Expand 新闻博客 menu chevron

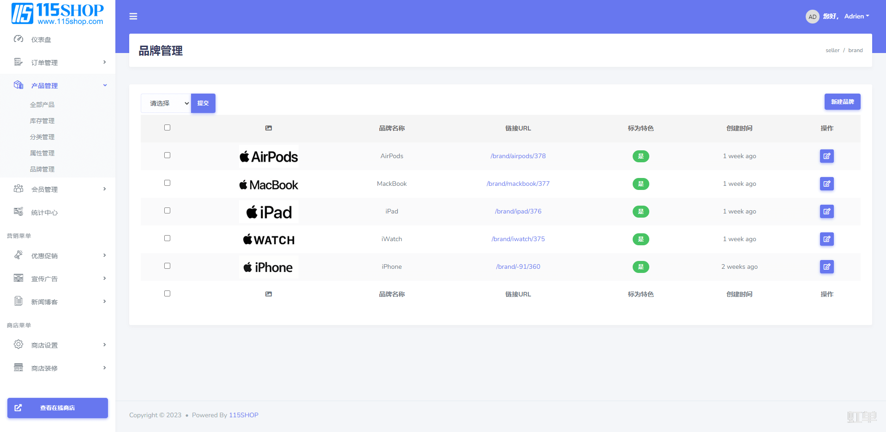coord(105,302)
